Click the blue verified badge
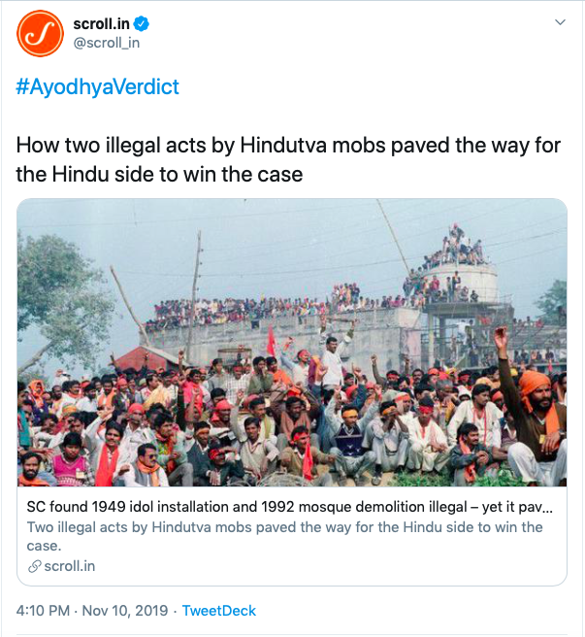 [x=144, y=23]
